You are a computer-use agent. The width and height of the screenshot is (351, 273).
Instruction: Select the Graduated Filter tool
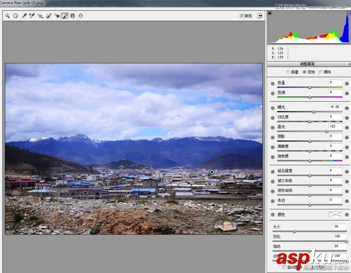point(73,16)
